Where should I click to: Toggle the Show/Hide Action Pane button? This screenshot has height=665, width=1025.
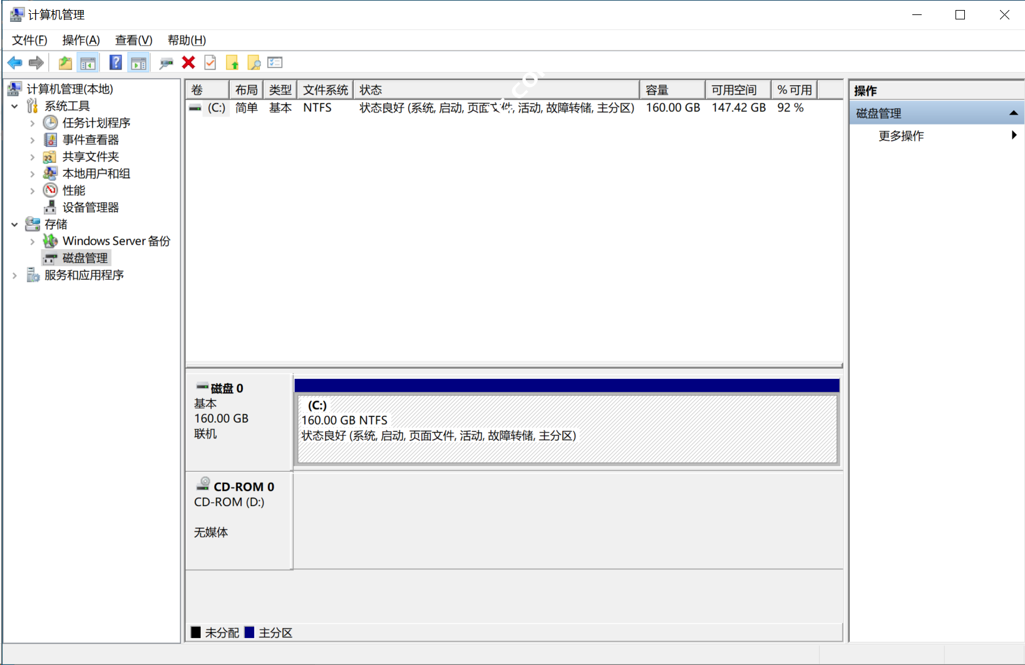(x=138, y=63)
